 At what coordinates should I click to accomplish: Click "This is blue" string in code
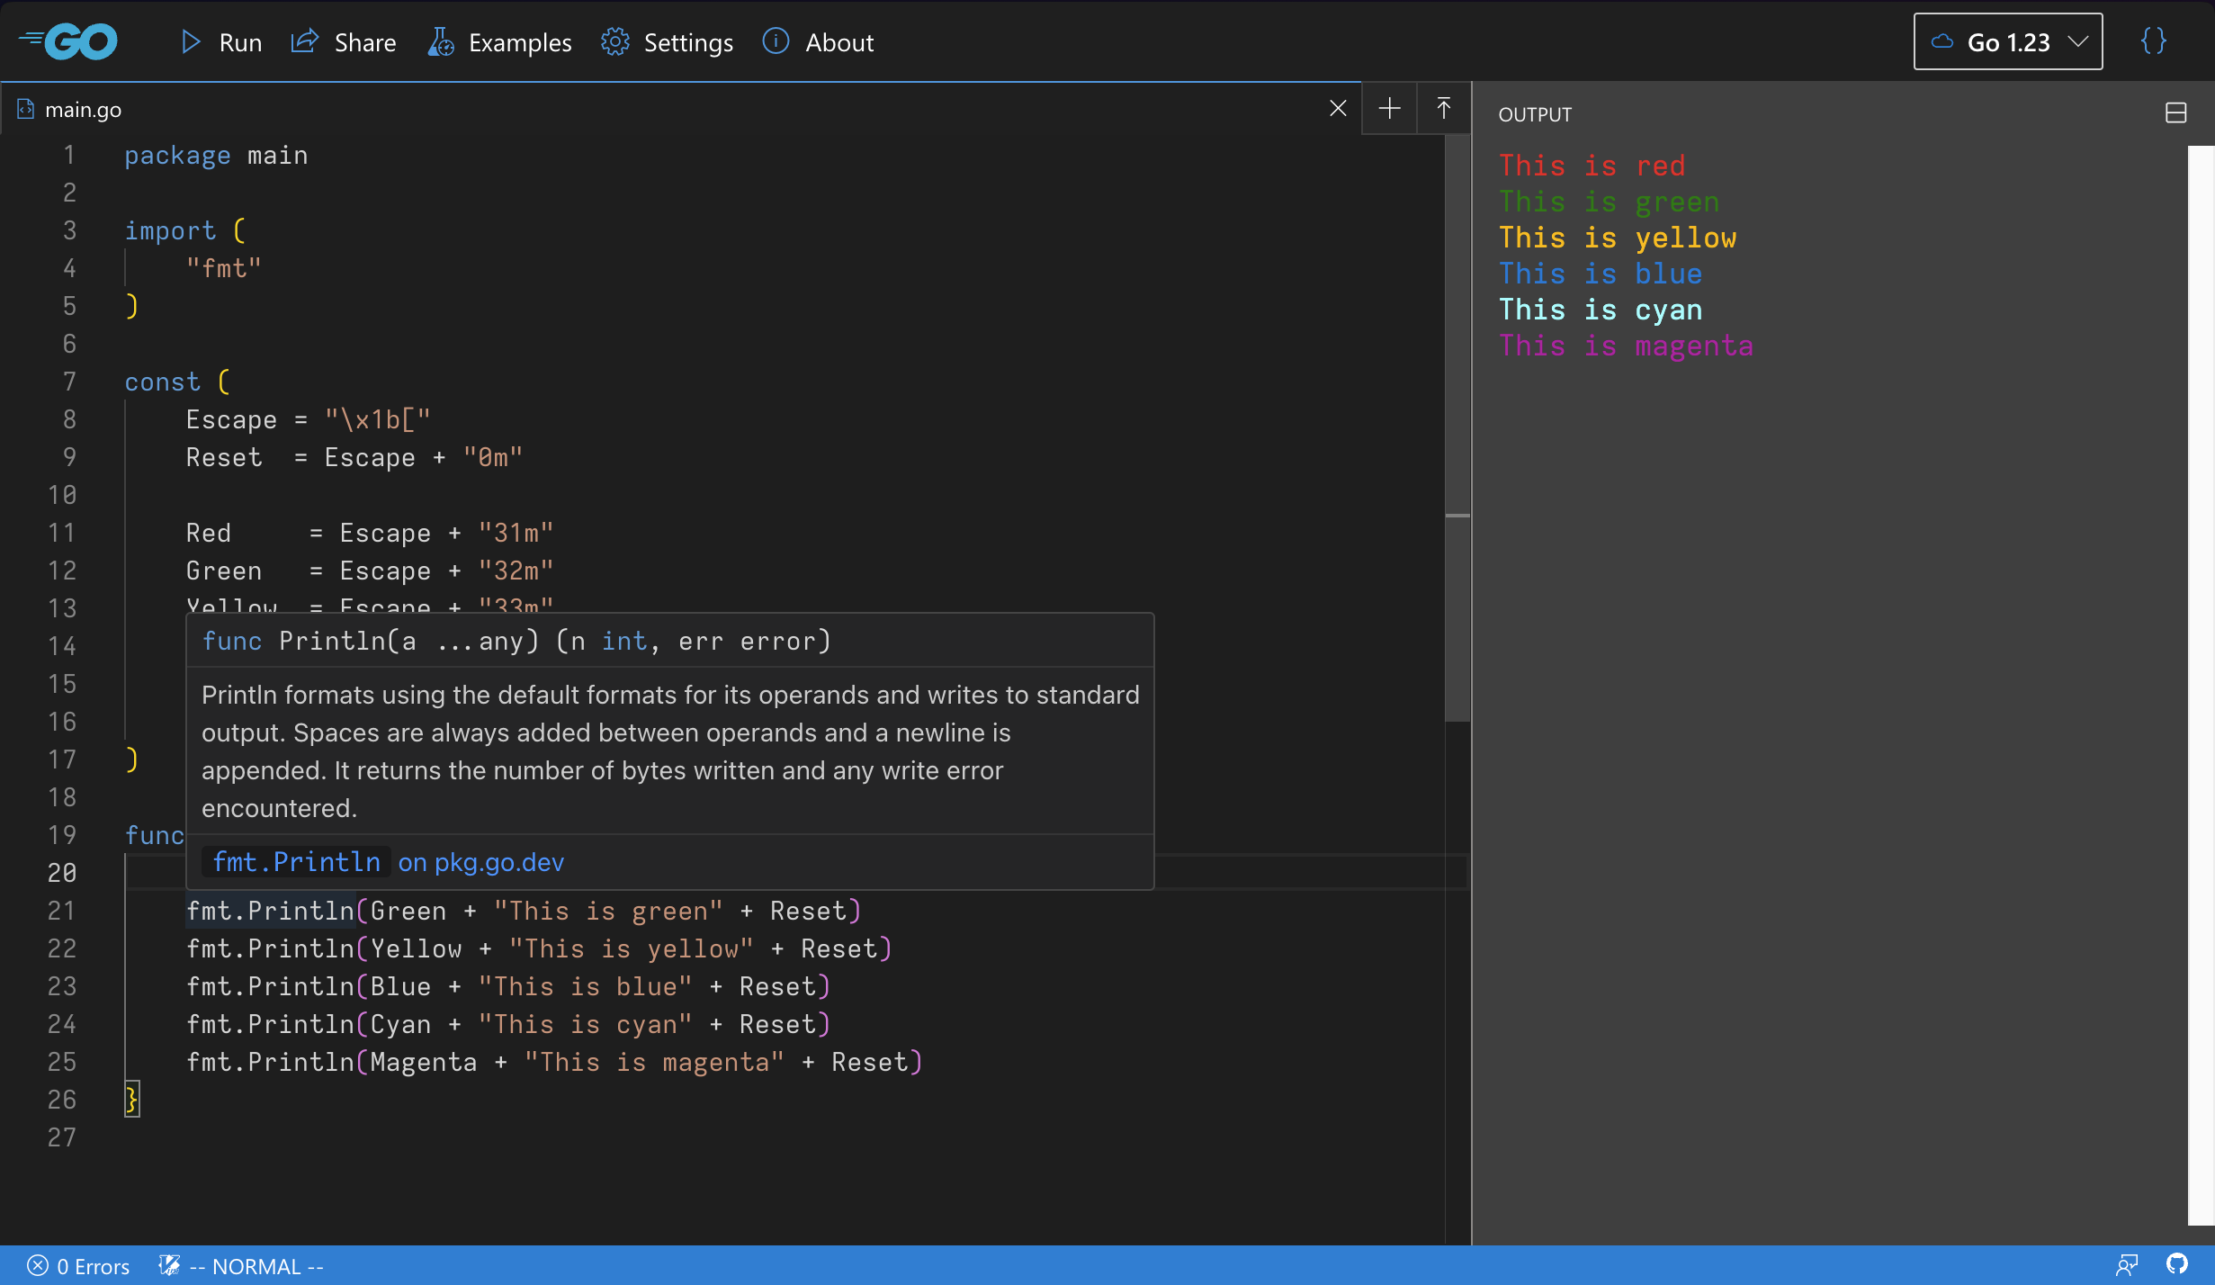(585, 987)
